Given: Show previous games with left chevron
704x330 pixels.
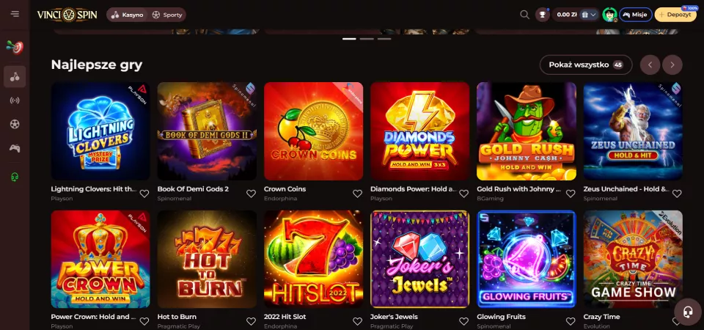Looking at the screenshot, I should tap(650, 65).
